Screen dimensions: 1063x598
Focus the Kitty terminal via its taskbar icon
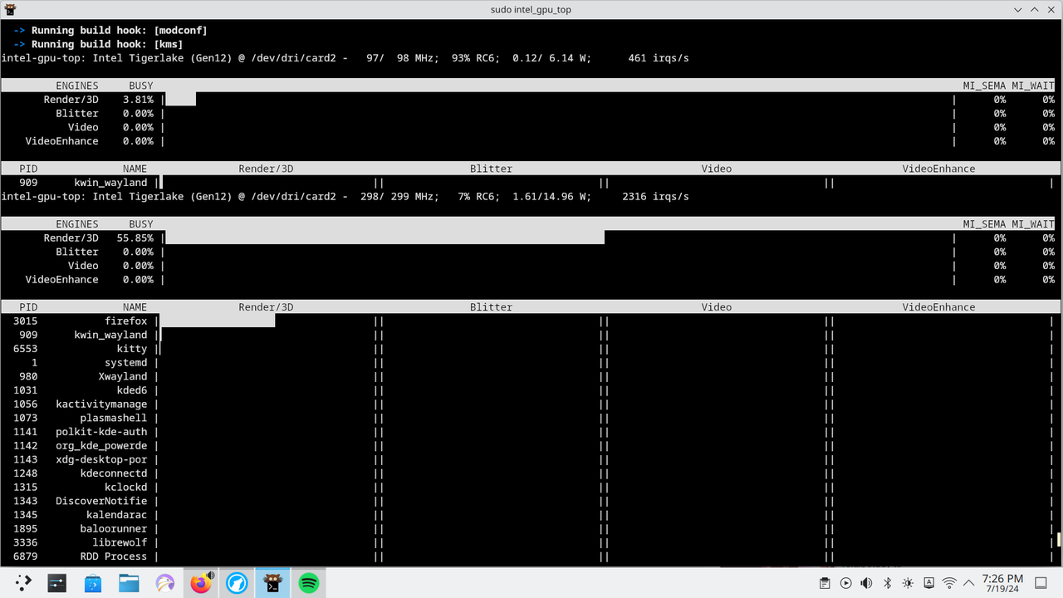pyautogui.click(x=272, y=582)
